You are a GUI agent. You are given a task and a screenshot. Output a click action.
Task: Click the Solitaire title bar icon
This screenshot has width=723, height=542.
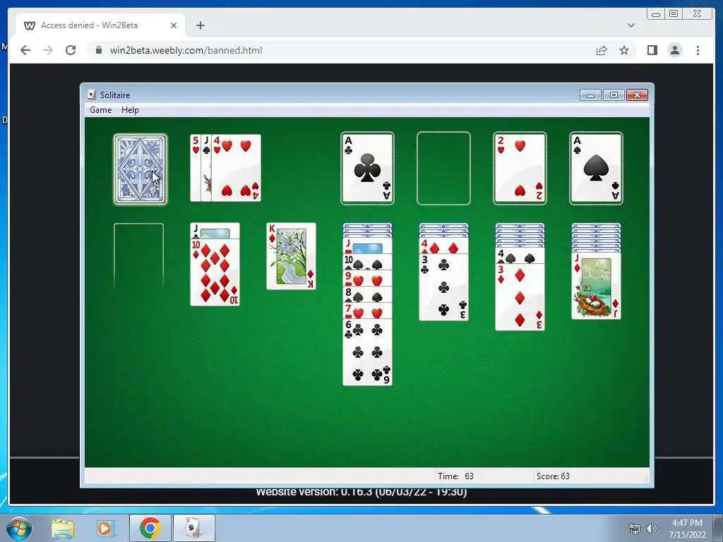91,95
